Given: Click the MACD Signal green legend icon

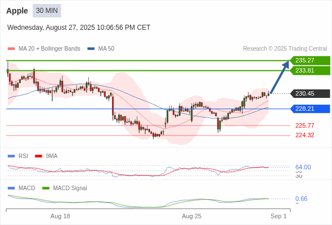Looking at the screenshot, I should tap(46, 188).
